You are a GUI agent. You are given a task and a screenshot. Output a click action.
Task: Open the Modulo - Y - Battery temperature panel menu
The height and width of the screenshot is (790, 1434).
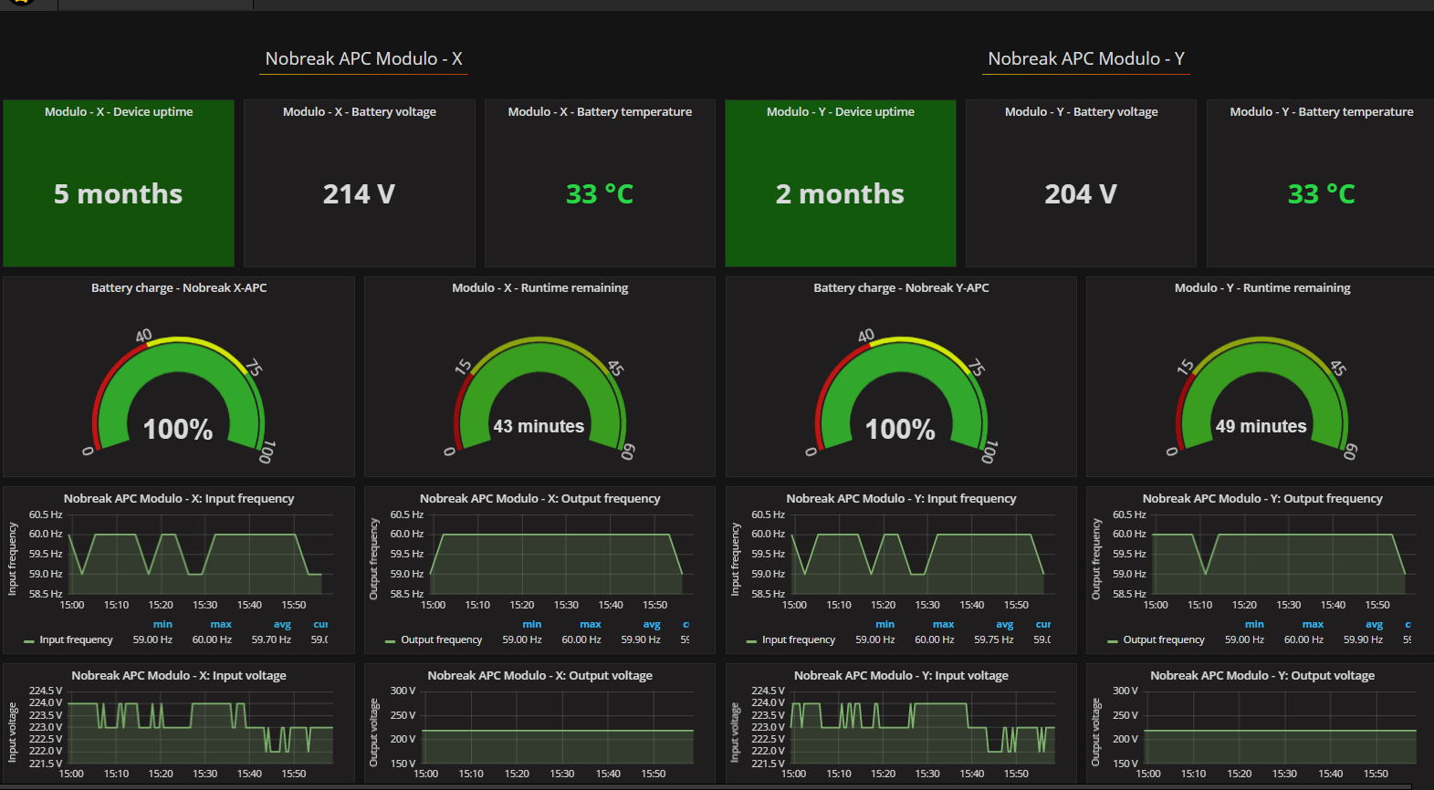pos(1322,111)
